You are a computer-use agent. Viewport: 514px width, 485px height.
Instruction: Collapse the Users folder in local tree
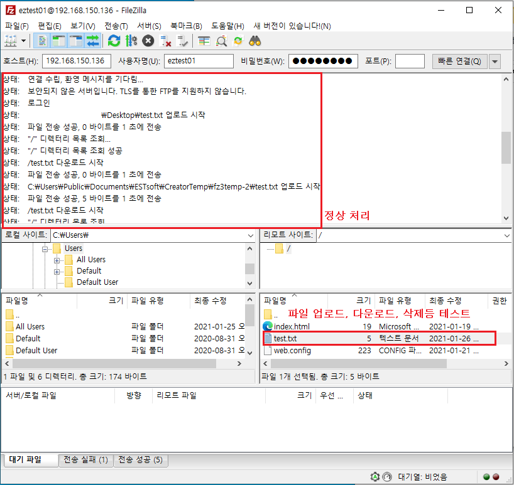click(45, 249)
